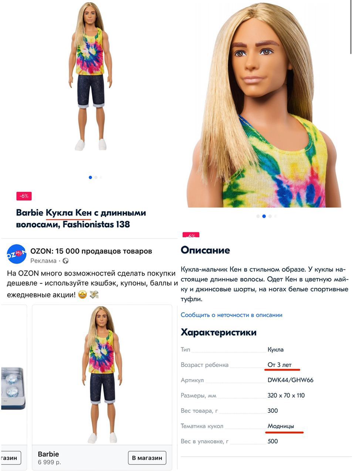Click the Barbie 6 999 р. price label
The height and width of the screenshot is (474, 355).
click(49, 458)
